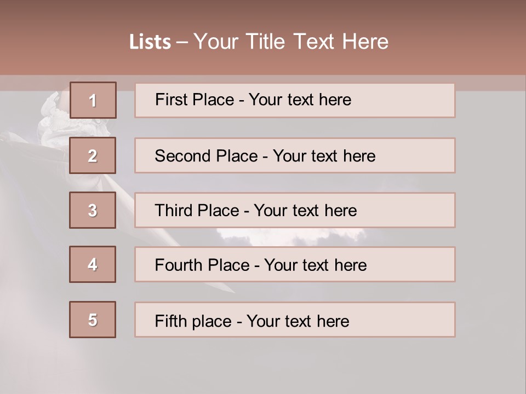The height and width of the screenshot is (394, 526).
Task: Click the Second Place text box
Action: [295, 155]
